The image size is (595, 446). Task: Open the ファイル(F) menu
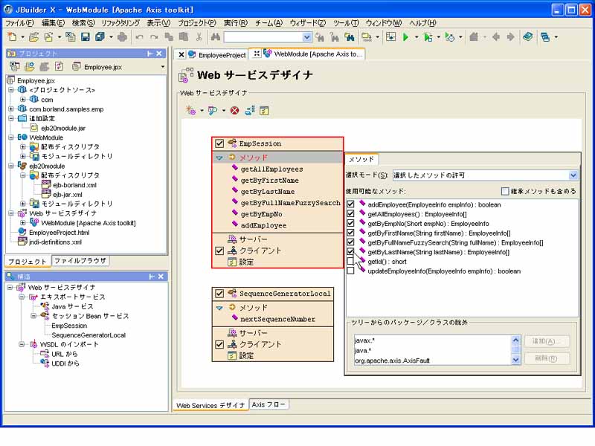tap(20, 23)
